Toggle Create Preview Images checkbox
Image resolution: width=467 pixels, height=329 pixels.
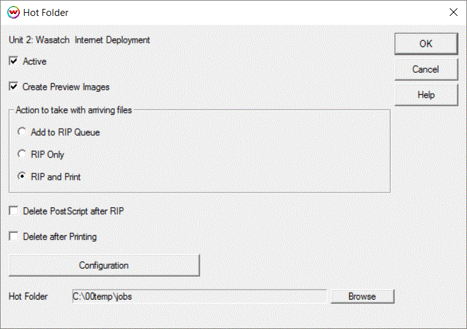coord(13,87)
